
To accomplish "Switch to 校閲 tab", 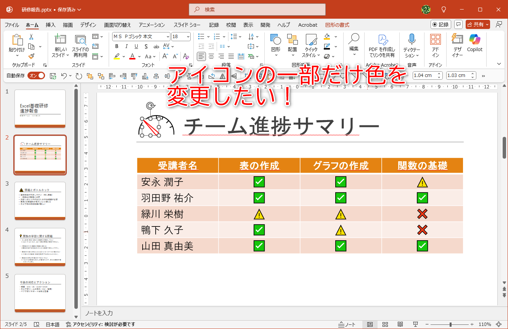I will click(231, 25).
